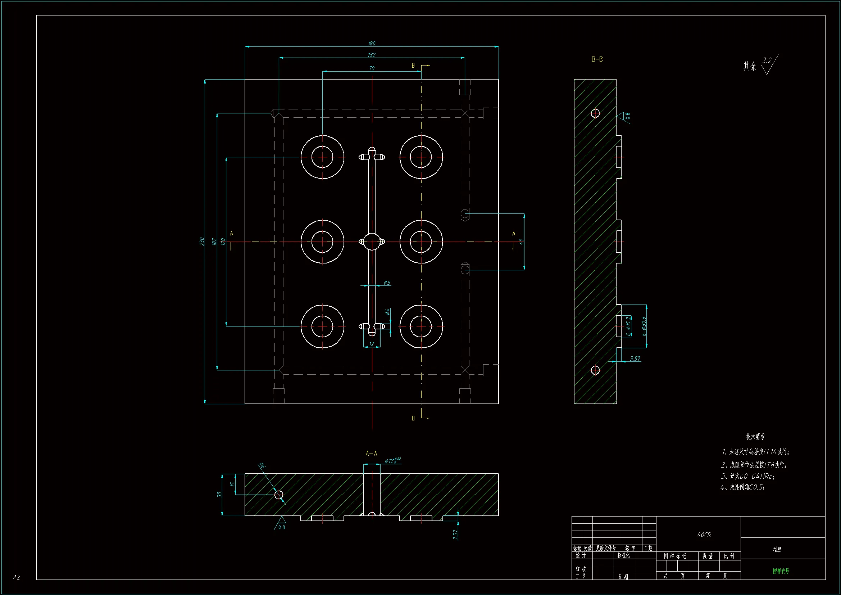Select the 未注倒角C0.5 note line

(x=742, y=487)
